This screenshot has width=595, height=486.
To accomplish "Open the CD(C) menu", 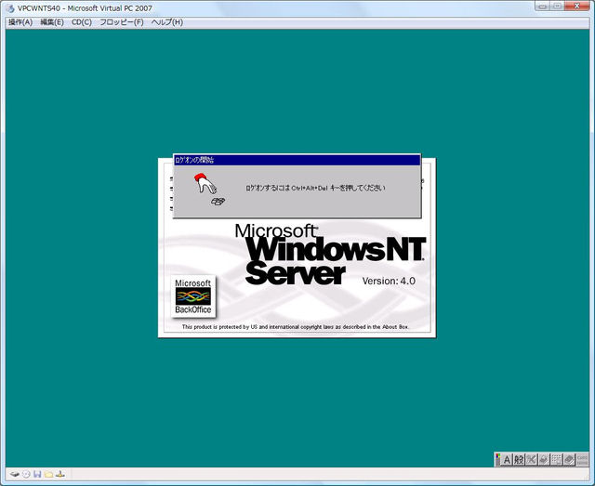I will coord(82,22).
